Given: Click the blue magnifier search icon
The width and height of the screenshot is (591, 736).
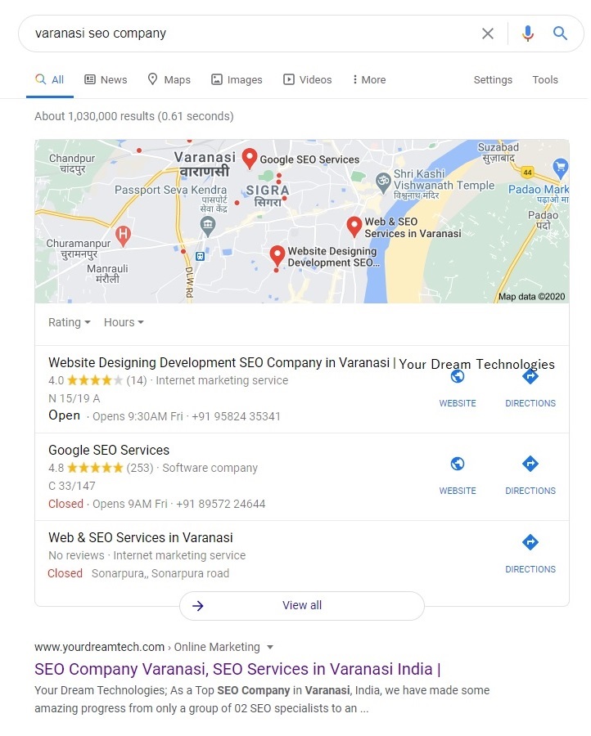Looking at the screenshot, I should [x=560, y=34].
